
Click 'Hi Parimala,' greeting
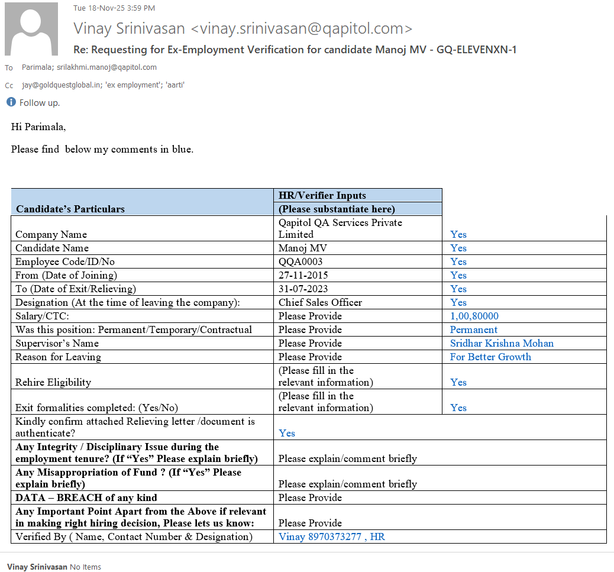(38, 127)
